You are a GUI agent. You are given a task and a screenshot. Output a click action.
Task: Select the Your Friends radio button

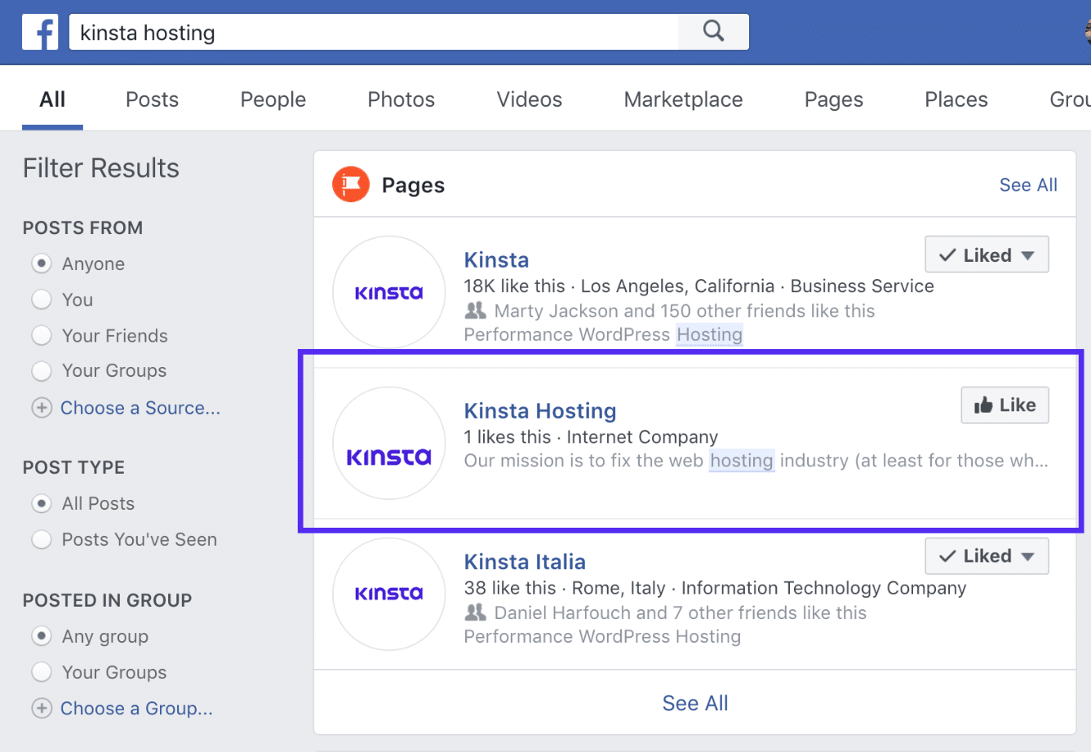coord(42,335)
